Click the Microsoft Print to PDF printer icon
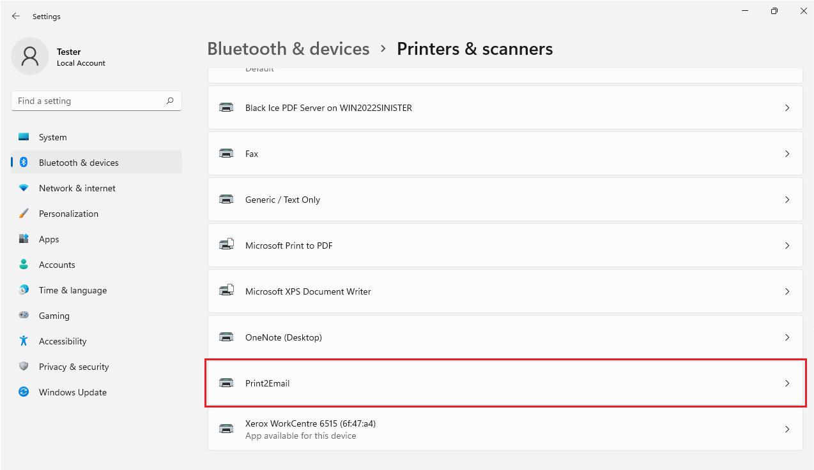The height and width of the screenshot is (470, 814). [226, 246]
